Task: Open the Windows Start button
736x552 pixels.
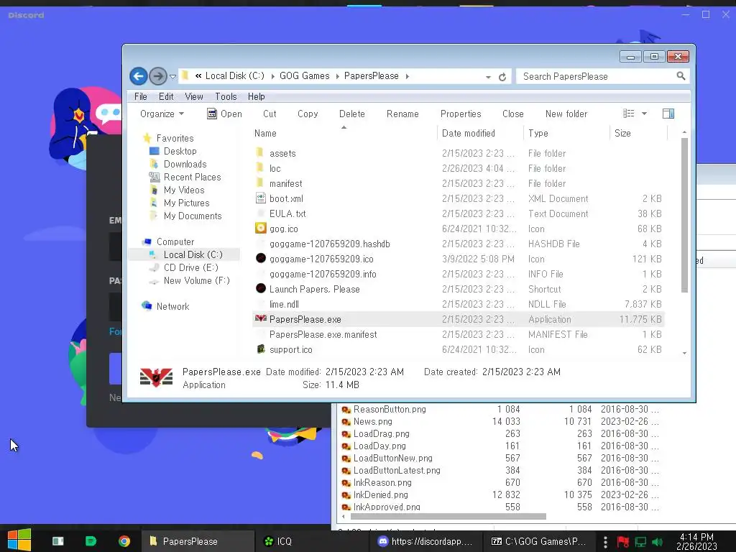Action: (x=19, y=540)
